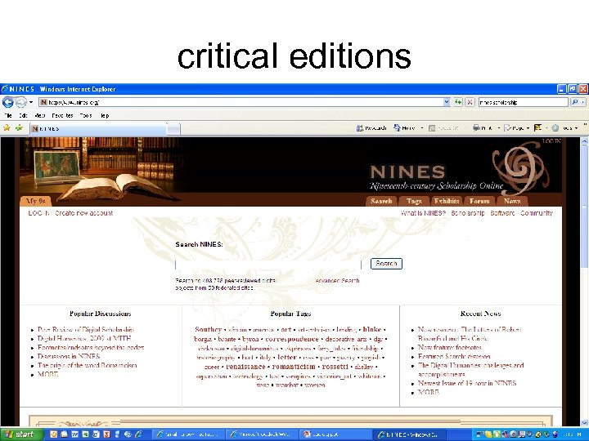Open the NINES Tags tab
589x441 pixels.
[x=414, y=202]
